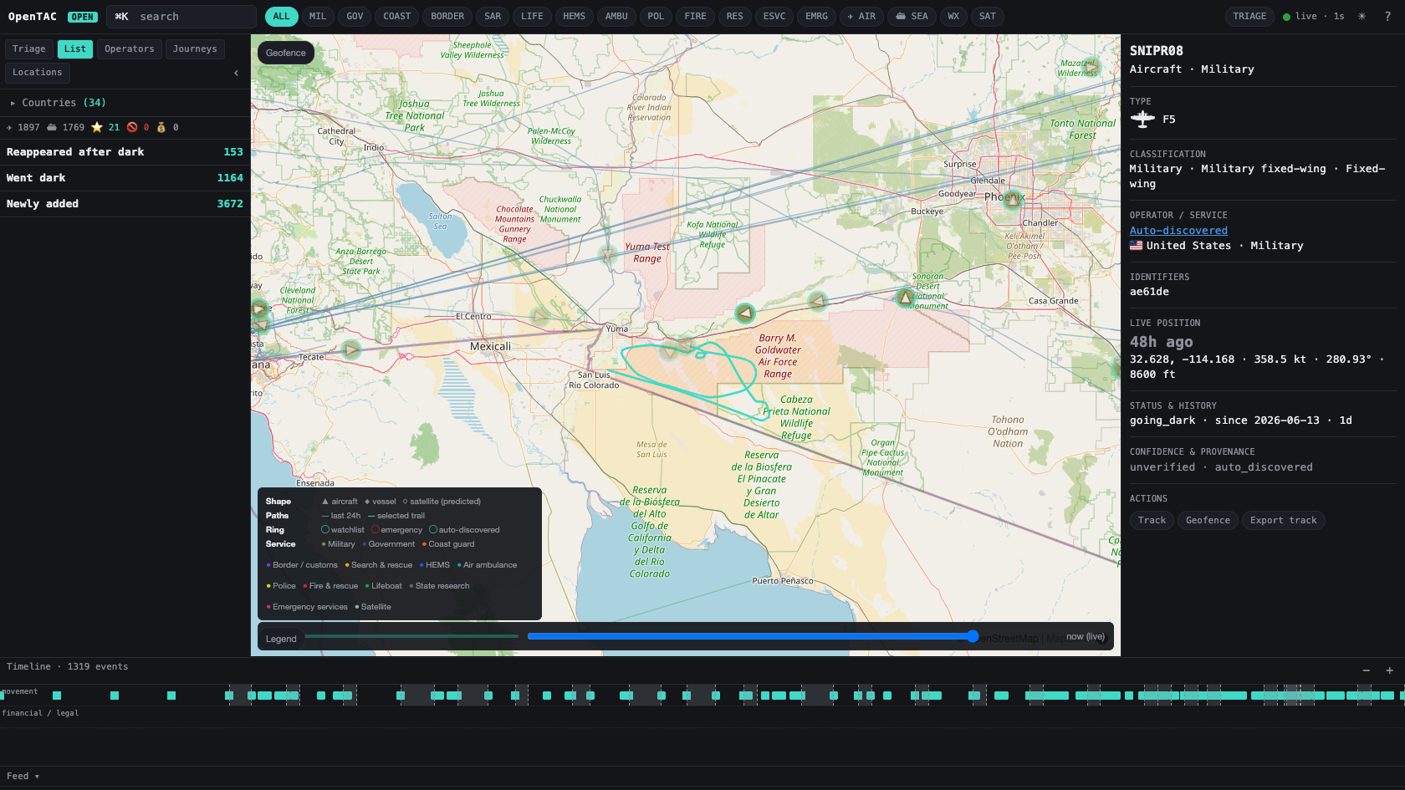The height and width of the screenshot is (790, 1405).
Task: Expand the Reappeared after dark group
Action: click(125, 152)
